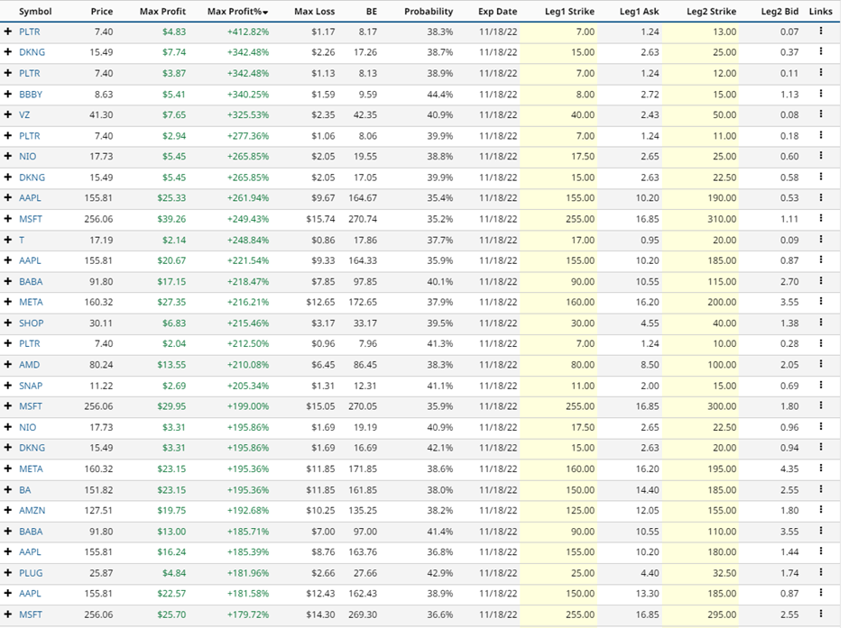Open the SHOP symbol link
The height and width of the screenshot is (628, 848).
tap(31, 323)
